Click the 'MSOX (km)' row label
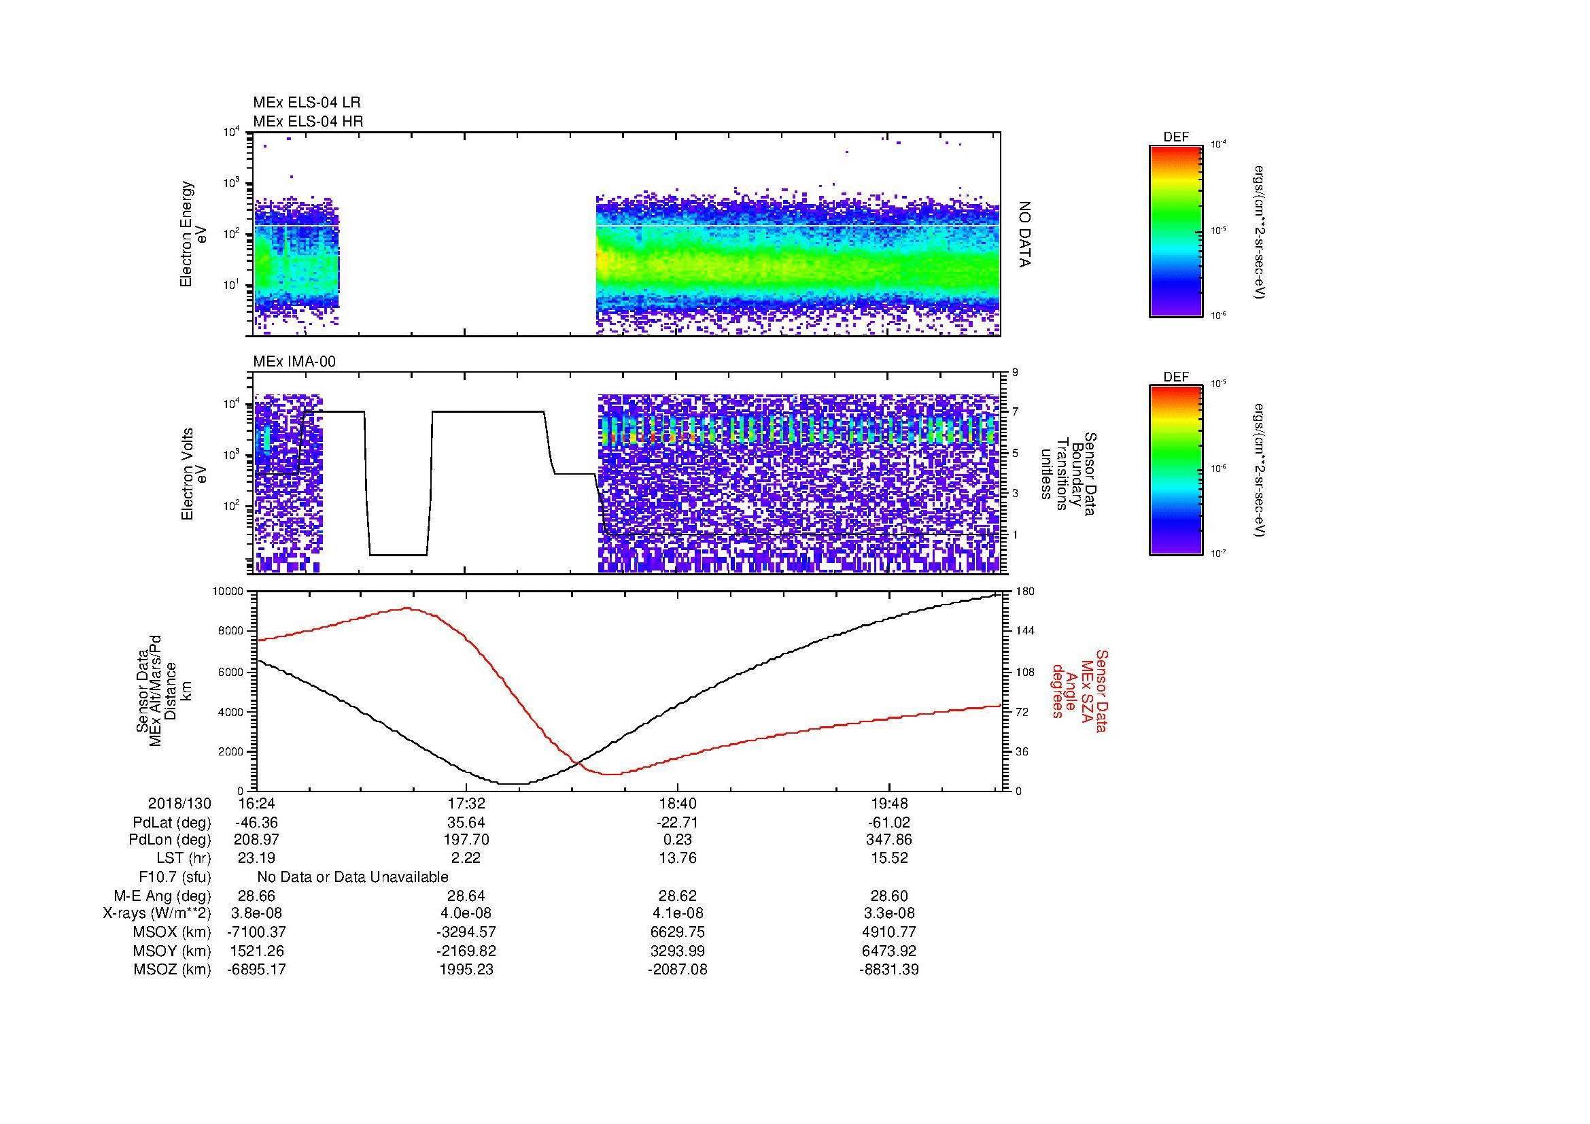The image size is (1590, 1124). coord(172,932)
